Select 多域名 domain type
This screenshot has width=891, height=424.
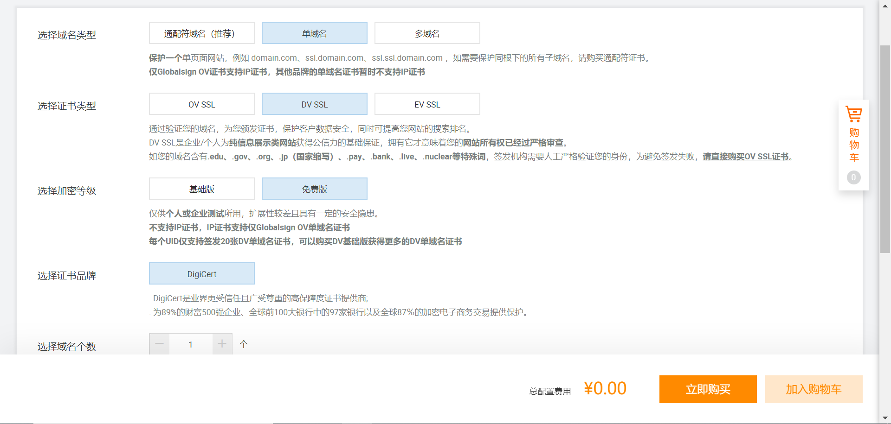(427, 33)
